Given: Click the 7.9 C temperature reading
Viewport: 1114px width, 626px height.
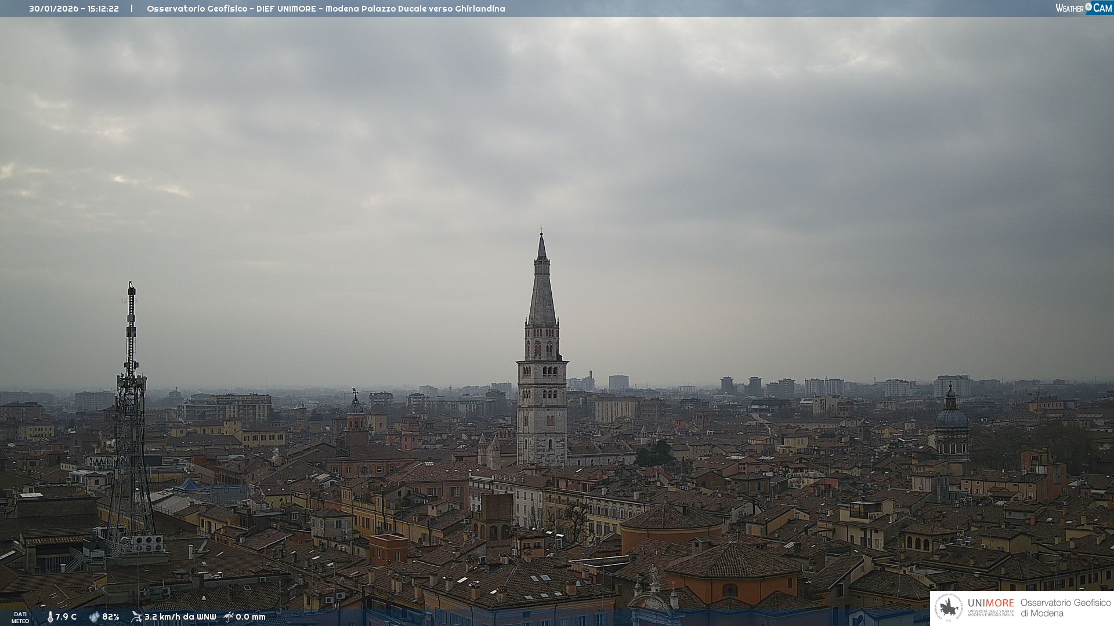Looking at the screenshot, I should pos(66,617).
